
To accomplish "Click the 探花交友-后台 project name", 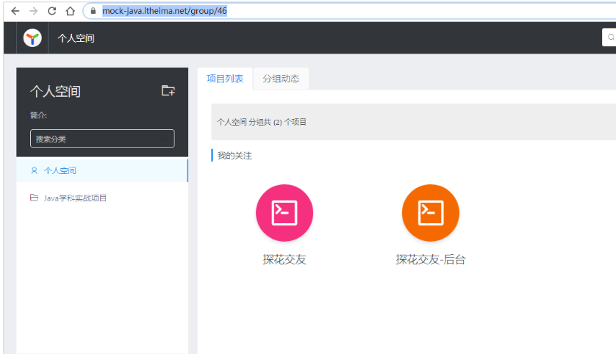I will tap(431, 259).
